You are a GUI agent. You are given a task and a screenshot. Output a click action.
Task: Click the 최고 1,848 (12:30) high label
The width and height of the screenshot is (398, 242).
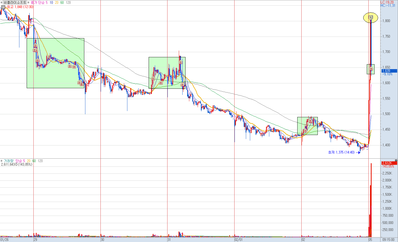point(20,7)
